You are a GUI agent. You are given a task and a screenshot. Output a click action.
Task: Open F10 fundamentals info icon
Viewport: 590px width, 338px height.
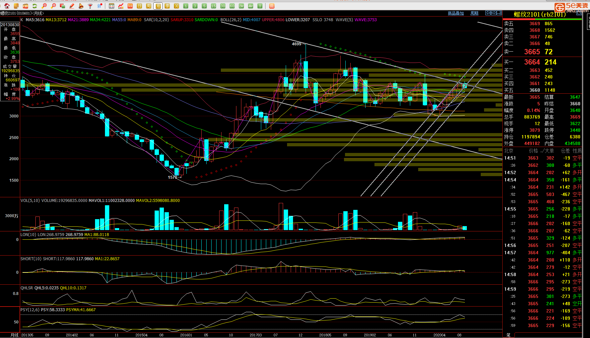point(25,6)
